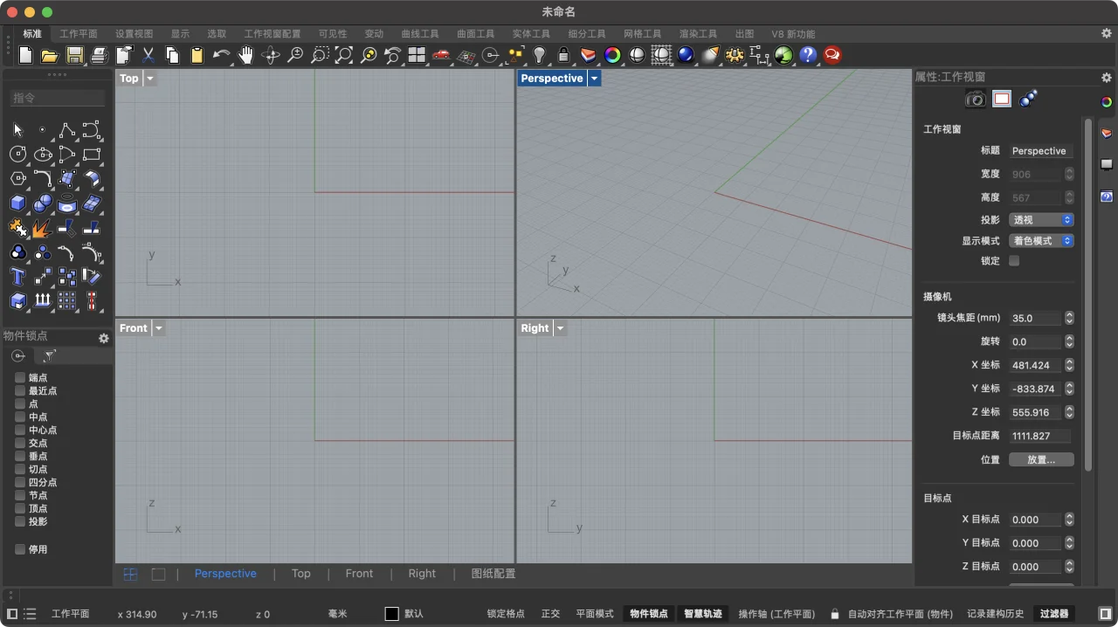Click the properties panel vertical scrollbar
This screenshot has width=1118, height=627.
point(1088,294)
